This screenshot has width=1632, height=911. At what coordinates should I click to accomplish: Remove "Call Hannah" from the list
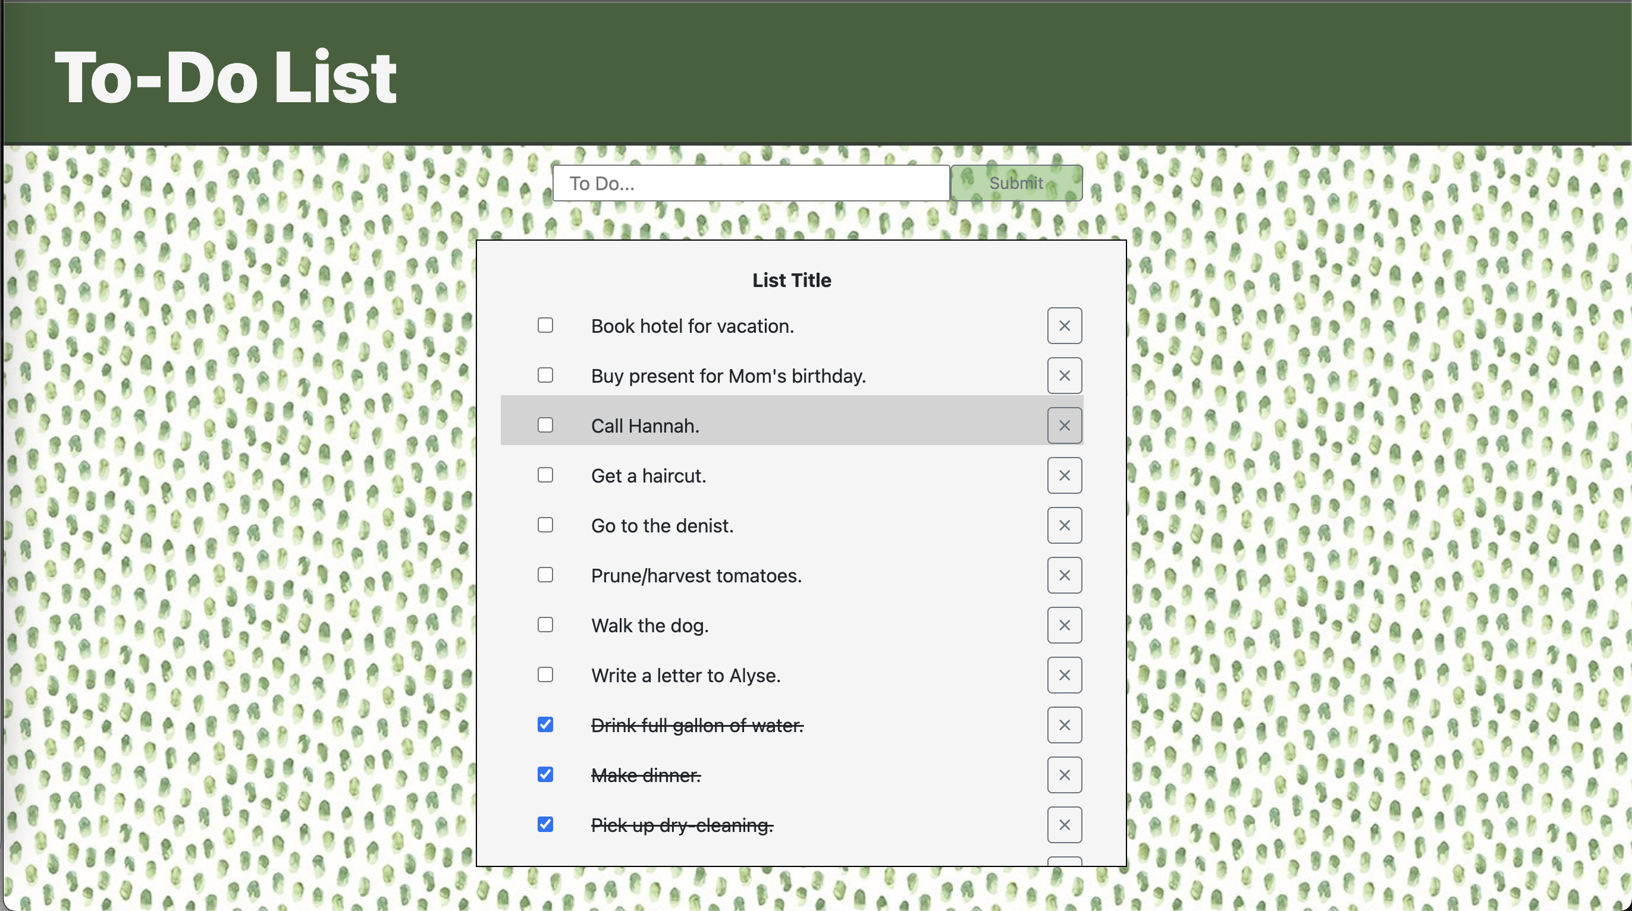click(1065, 425)
